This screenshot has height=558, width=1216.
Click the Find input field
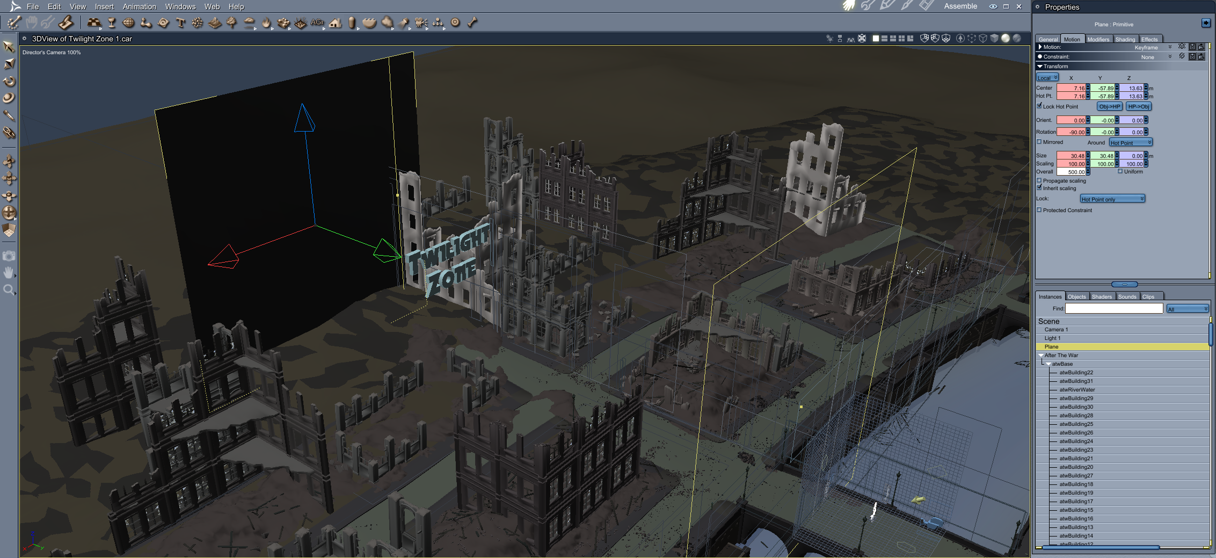click(x=1114, y=309)
